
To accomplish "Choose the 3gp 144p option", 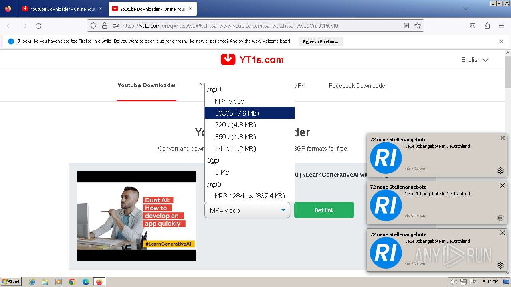I will (x=250, y=172).
